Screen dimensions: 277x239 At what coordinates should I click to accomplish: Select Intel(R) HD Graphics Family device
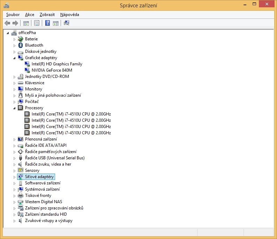point(57,64)
